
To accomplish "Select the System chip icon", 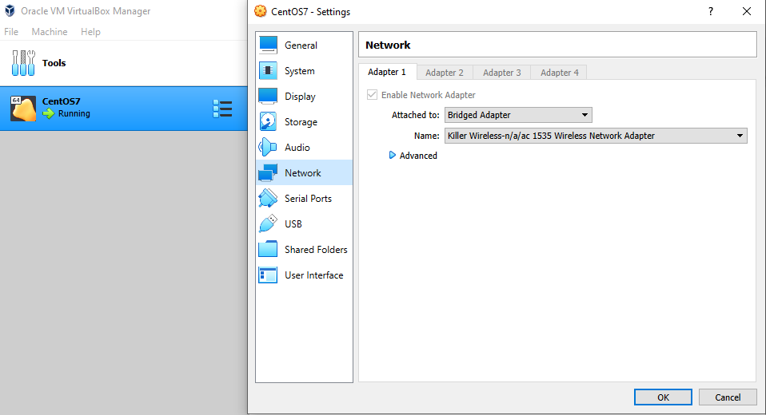I will (268, 71).
